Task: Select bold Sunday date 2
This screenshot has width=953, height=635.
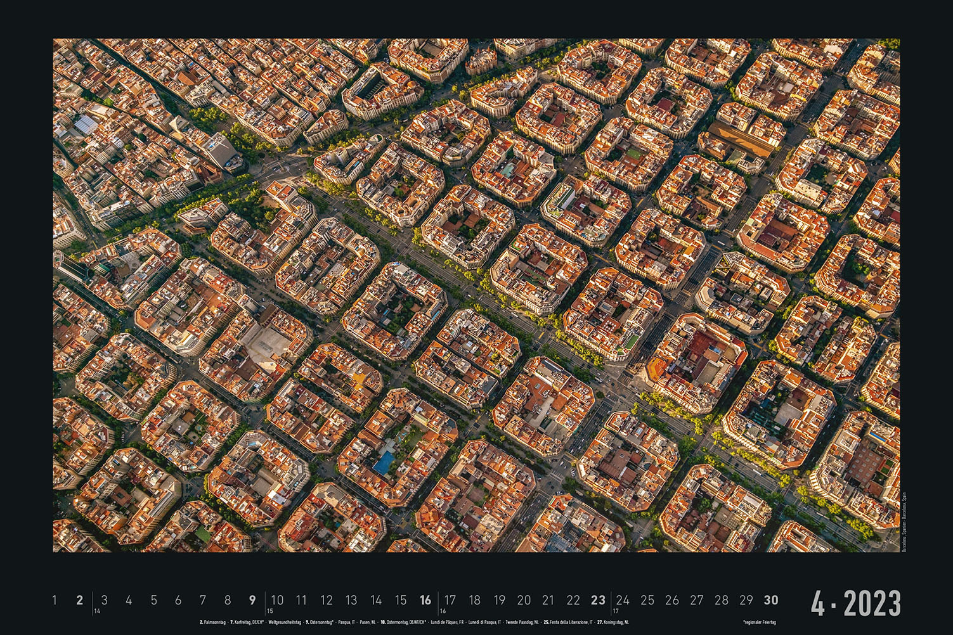Action: coord(79,600)
